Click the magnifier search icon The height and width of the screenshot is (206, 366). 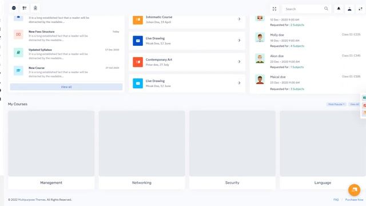point(326,9)
